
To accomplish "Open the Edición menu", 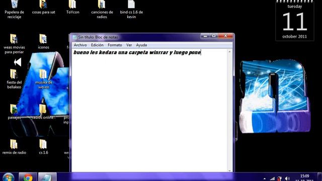I will (x=97, y=45).
